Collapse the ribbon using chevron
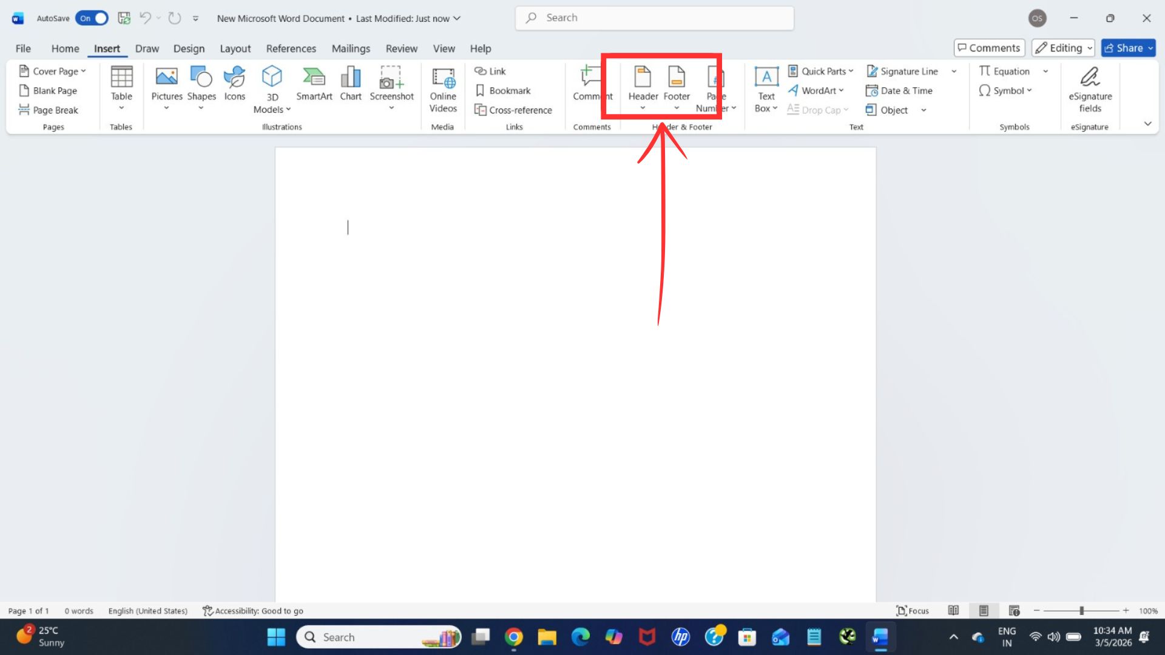Viewport: 1165px width, 655px height. pos(1147,124)
